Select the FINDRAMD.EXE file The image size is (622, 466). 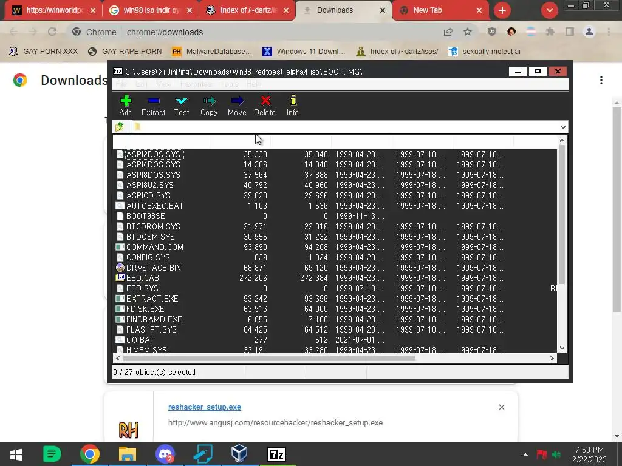tap(154, 319)
